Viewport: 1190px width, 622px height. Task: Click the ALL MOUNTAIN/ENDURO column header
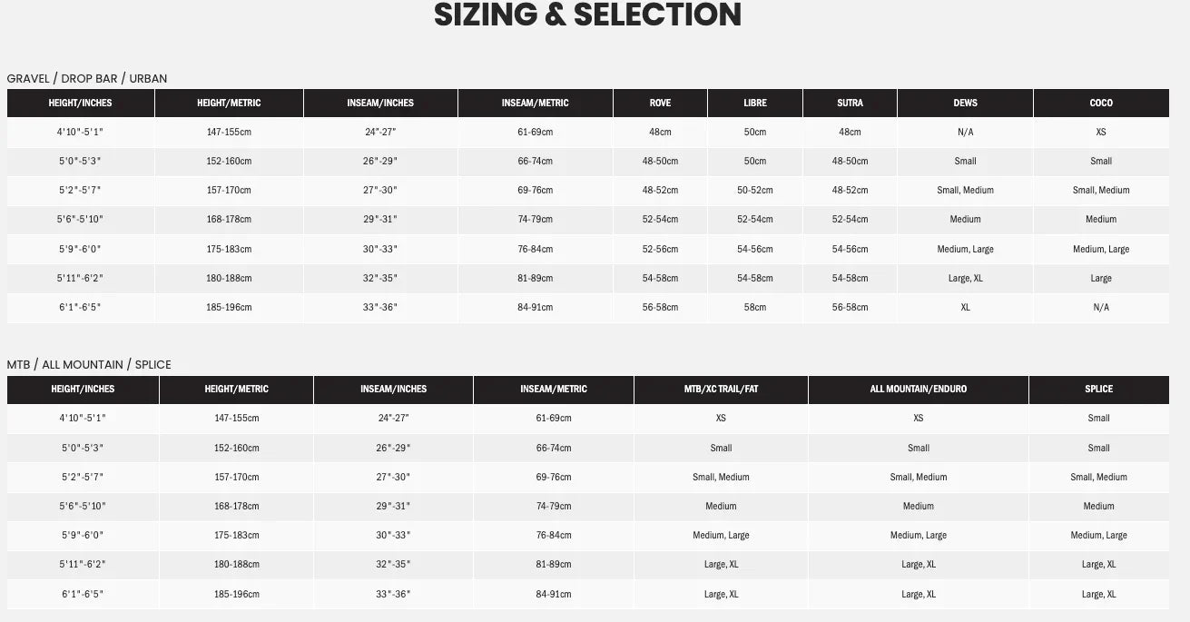click(x=918, y=390)
